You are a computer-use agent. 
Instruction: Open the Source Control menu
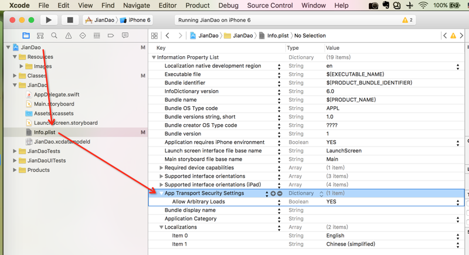tap(270, 5)
